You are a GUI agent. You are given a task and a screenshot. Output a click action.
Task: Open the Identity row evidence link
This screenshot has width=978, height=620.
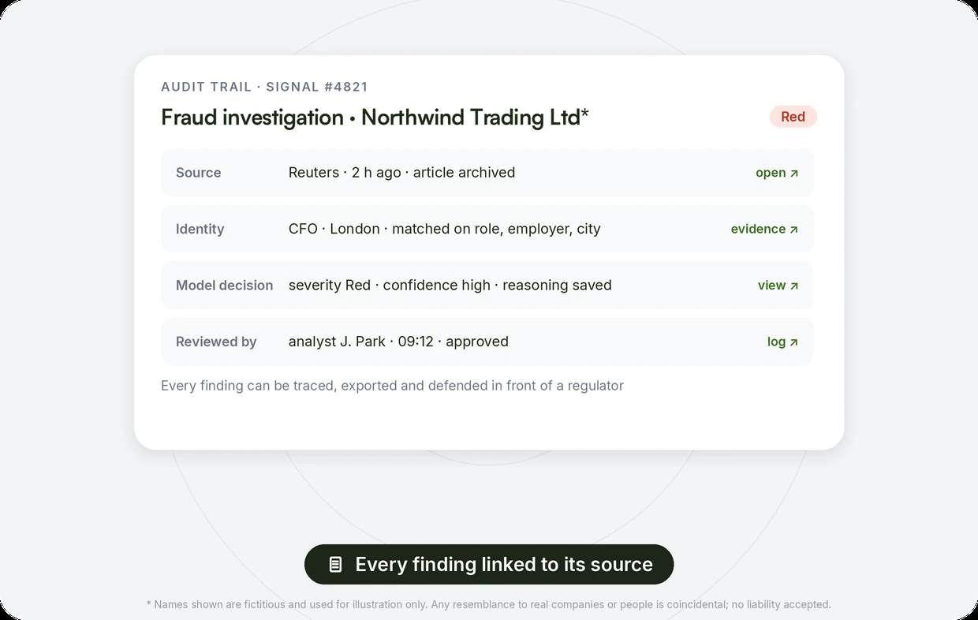764,229
